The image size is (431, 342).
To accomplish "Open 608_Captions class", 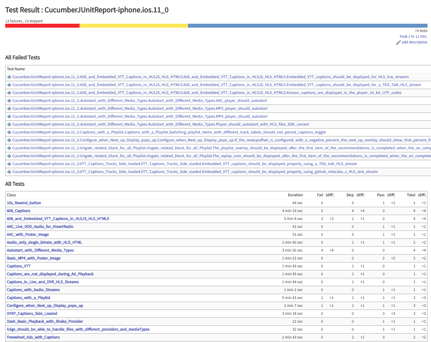I will (19, 211).
